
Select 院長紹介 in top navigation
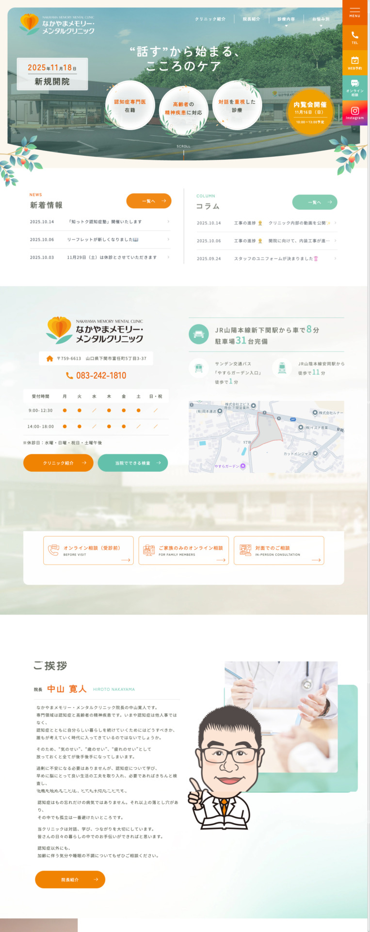coord(251,19)
